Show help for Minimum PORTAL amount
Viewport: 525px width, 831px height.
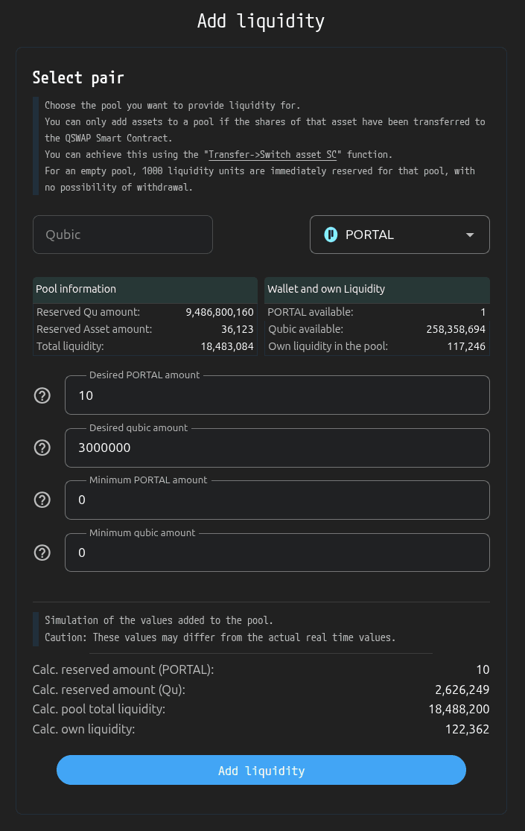click(x=42, y=500)
